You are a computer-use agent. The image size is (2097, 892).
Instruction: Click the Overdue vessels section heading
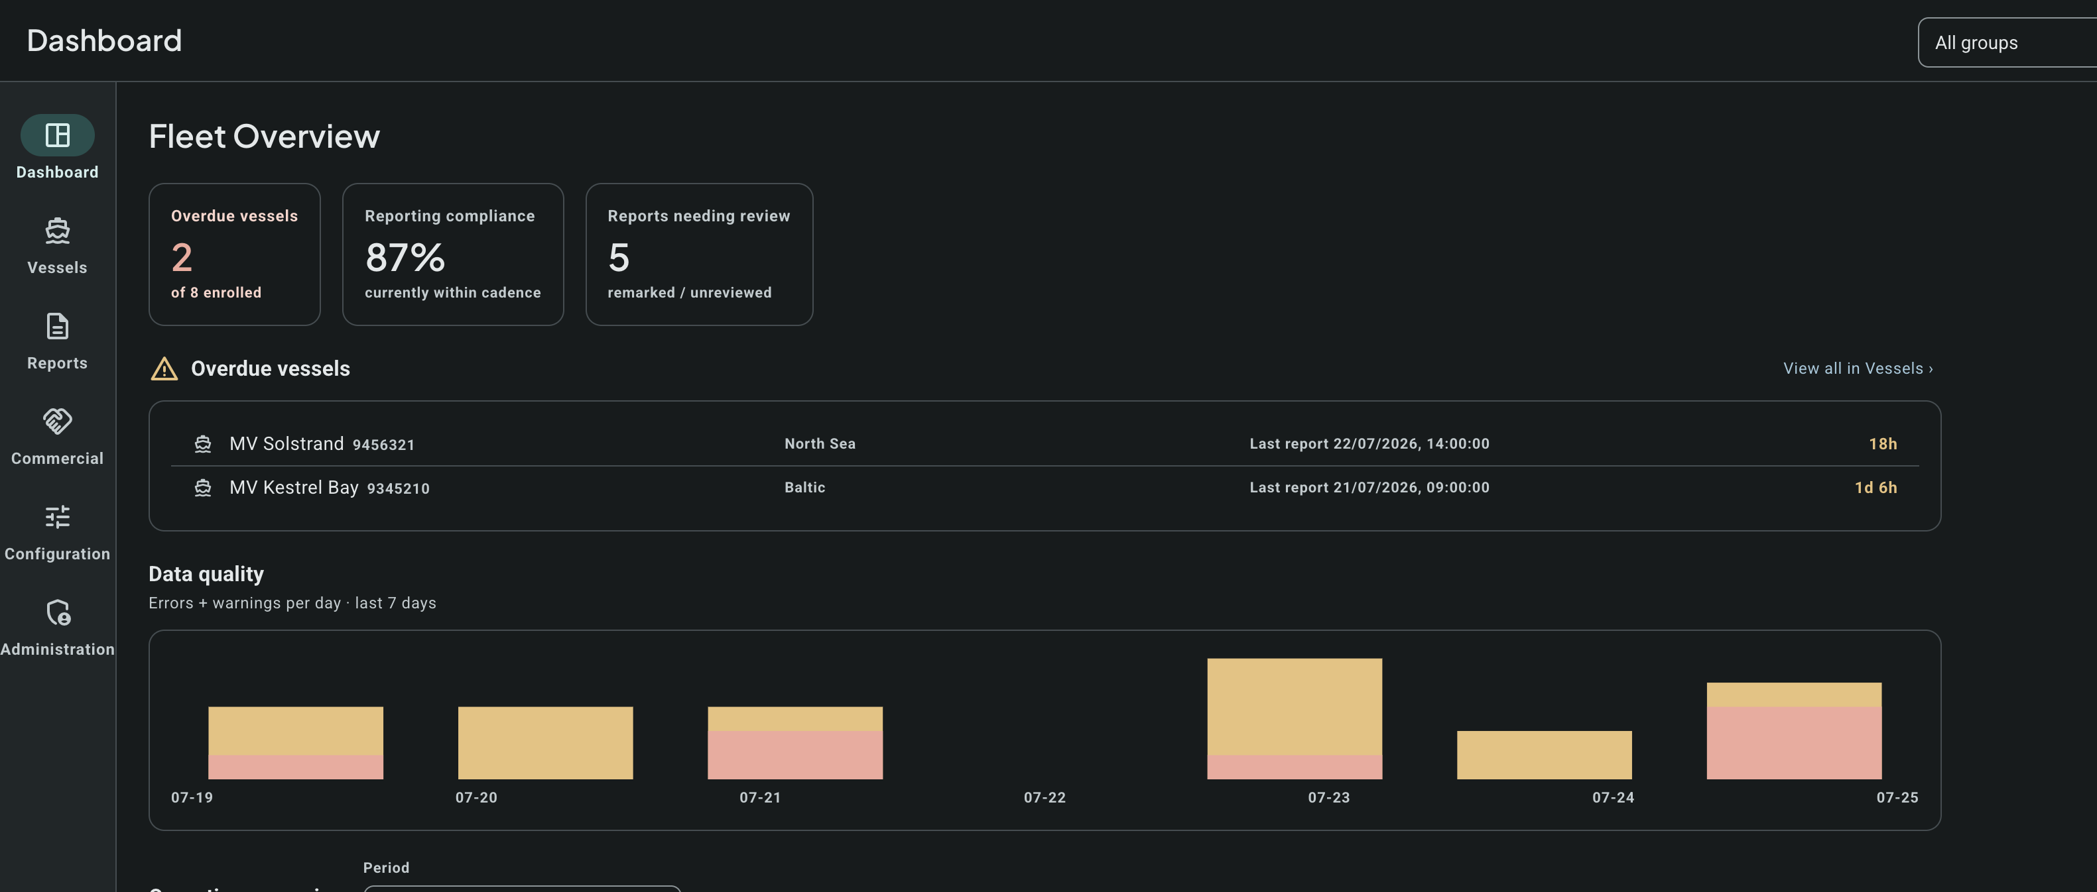271,368
